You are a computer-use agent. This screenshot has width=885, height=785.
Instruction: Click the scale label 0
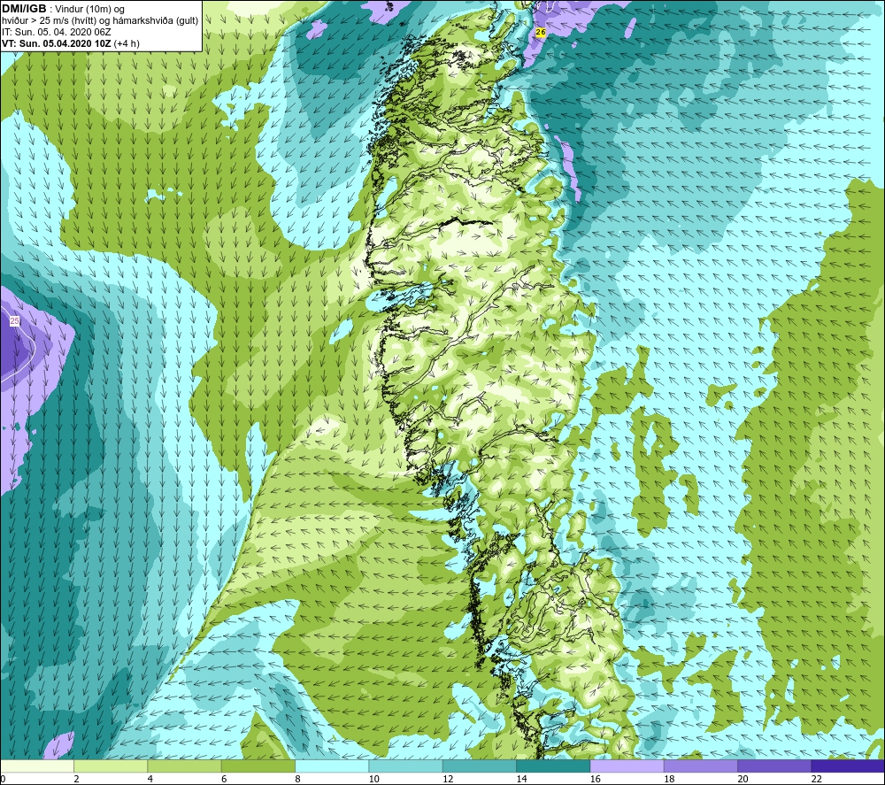pyautogui.click(x=3, y=779)
